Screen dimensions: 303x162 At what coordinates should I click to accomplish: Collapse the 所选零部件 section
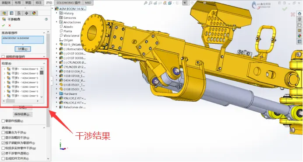44,33
